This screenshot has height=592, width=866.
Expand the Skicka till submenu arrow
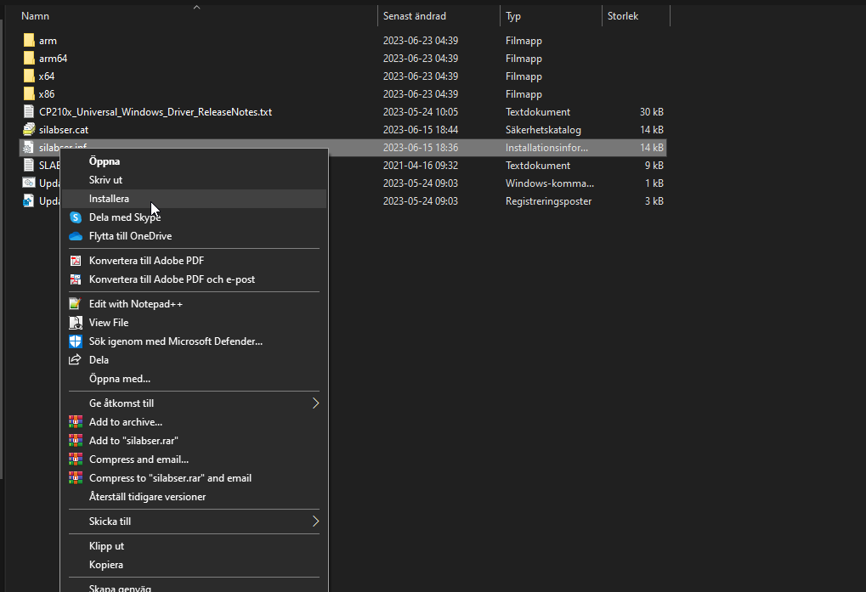(315, 522)
